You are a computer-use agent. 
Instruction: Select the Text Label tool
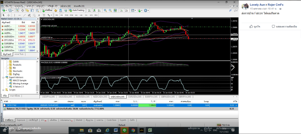[44, 15]
